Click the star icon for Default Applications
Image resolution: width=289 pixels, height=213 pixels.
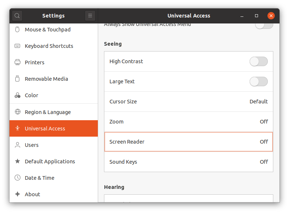(x=18, y=161)
